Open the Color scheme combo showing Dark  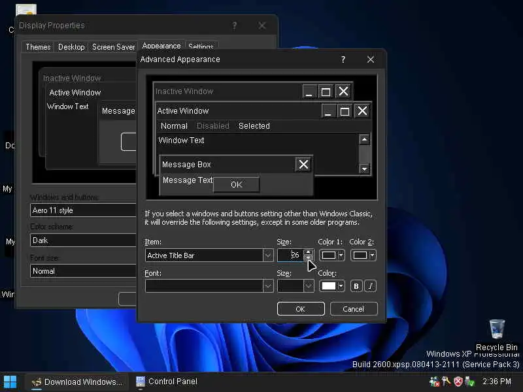(x=83, y=240)
